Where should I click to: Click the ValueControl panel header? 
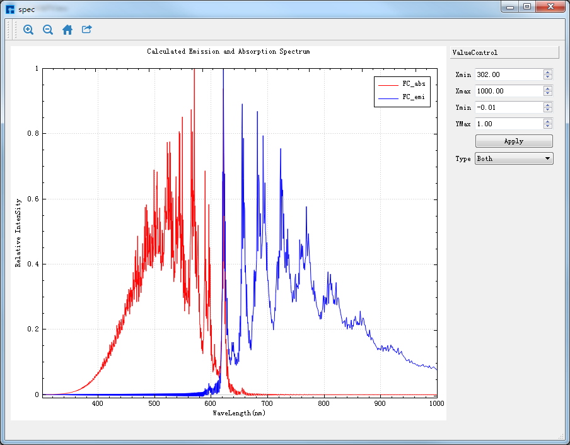click(504, 53)
